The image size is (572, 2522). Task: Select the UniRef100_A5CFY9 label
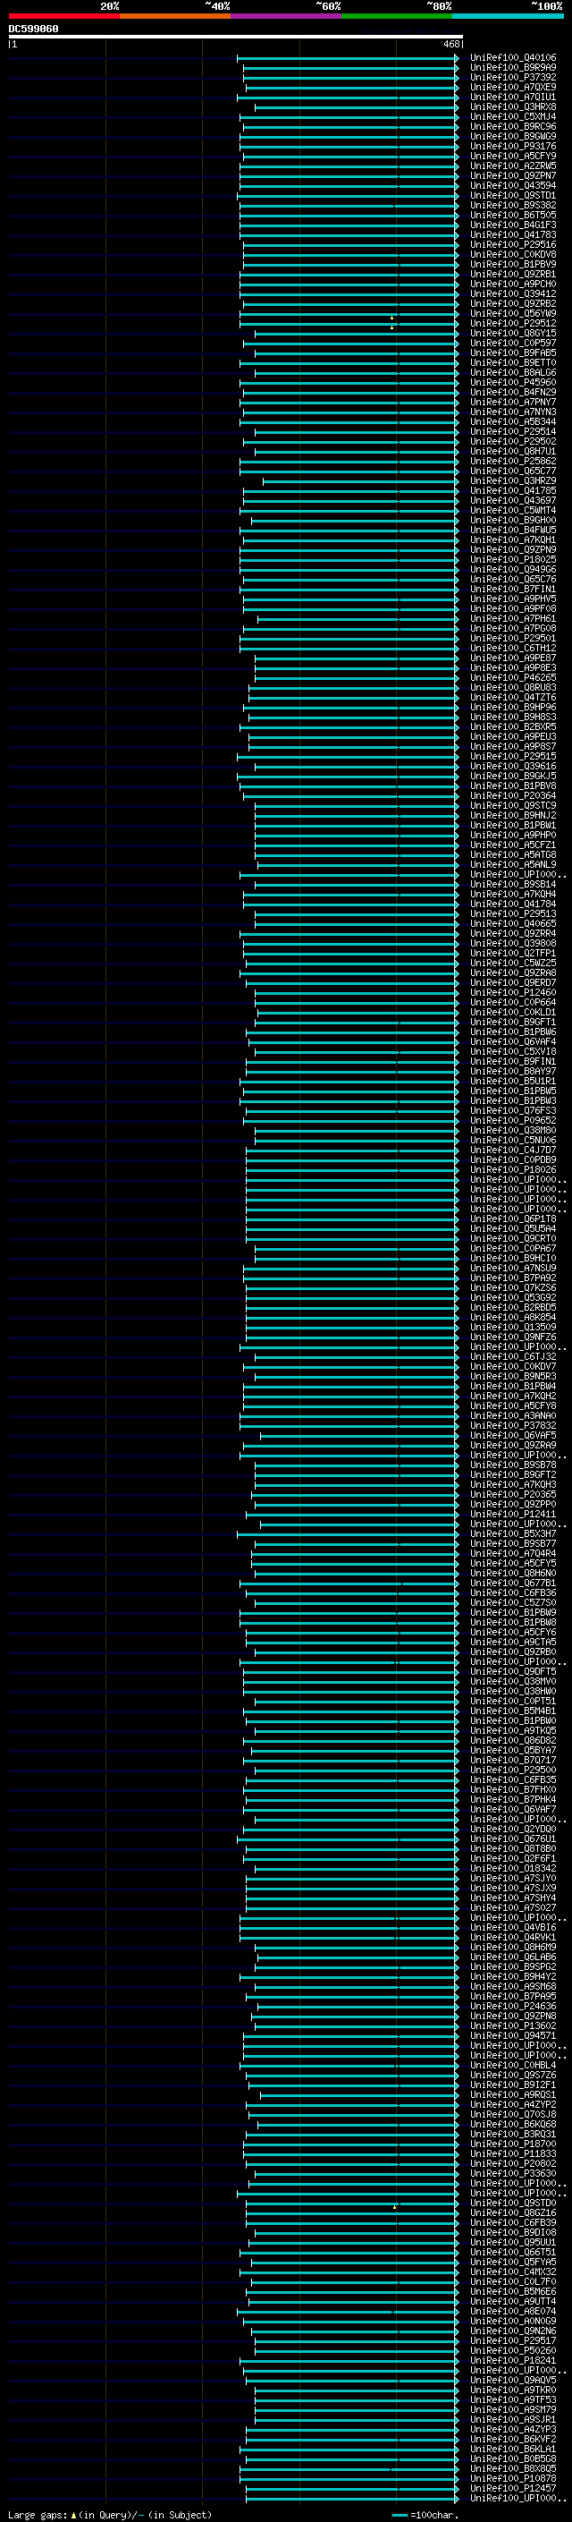[x=513, y=156]
